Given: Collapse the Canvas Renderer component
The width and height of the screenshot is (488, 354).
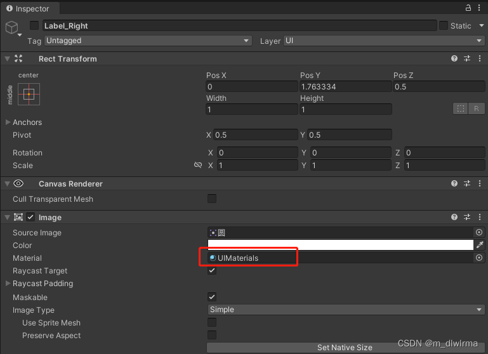Looking at the screenshot, I should 8,184.
